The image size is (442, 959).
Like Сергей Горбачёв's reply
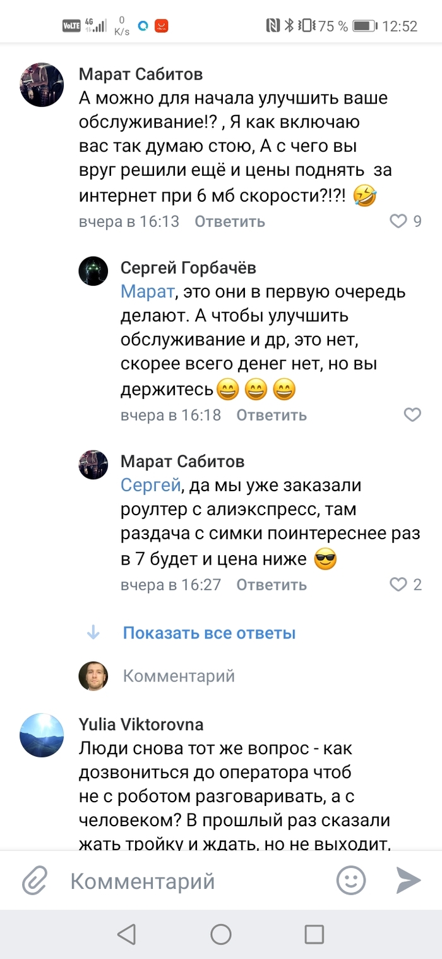(x=412, y=415)
